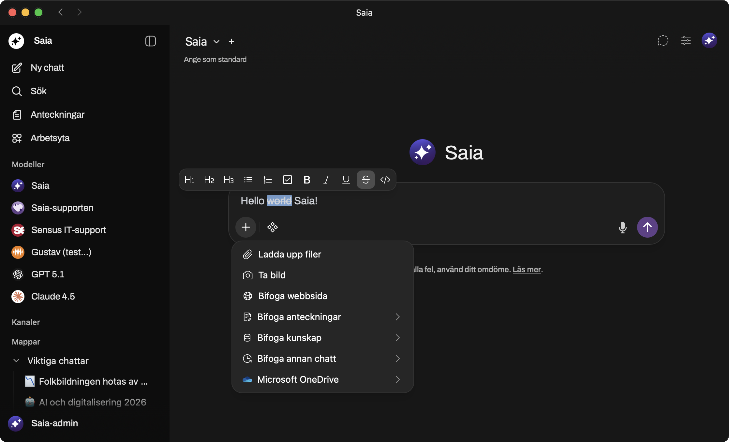Click Ange som standard

215,59
